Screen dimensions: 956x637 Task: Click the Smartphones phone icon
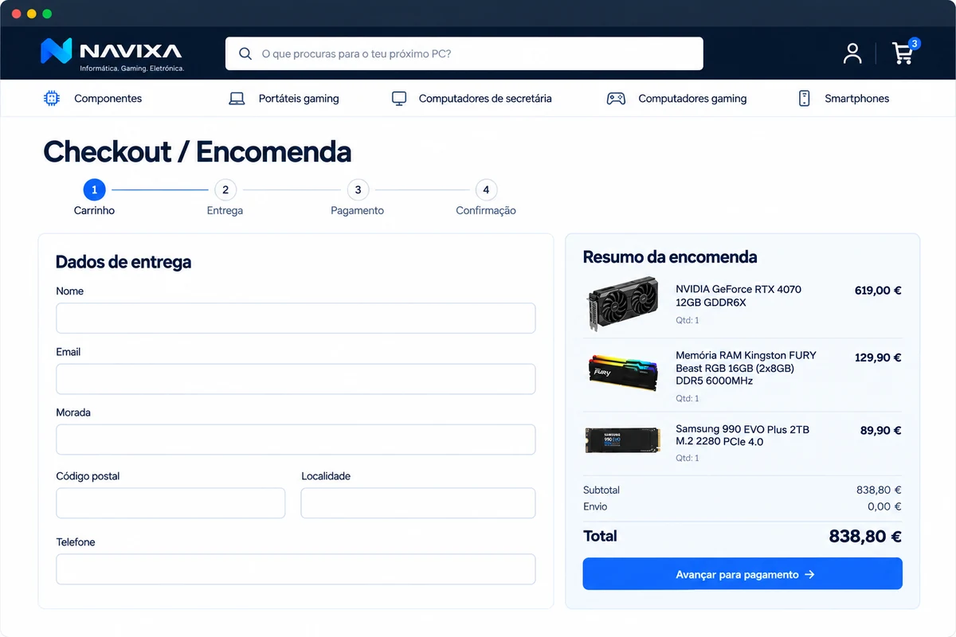tap(804, 99)
